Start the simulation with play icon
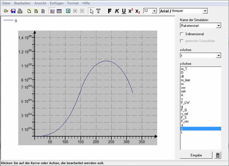The image size is (229, 166). click(68, 11)
